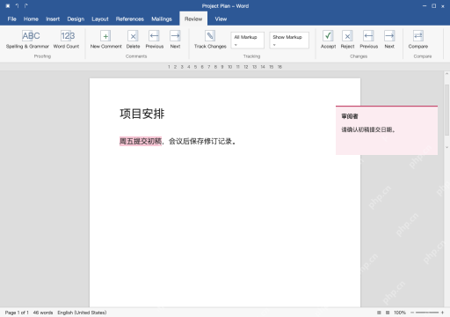This screenshot has width=450, height=317.
Task: Switch to the Mailings tab
Action: coord(162,19)
